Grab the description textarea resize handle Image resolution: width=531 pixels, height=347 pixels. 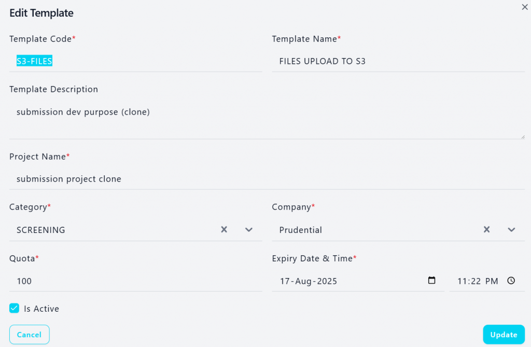523,137
